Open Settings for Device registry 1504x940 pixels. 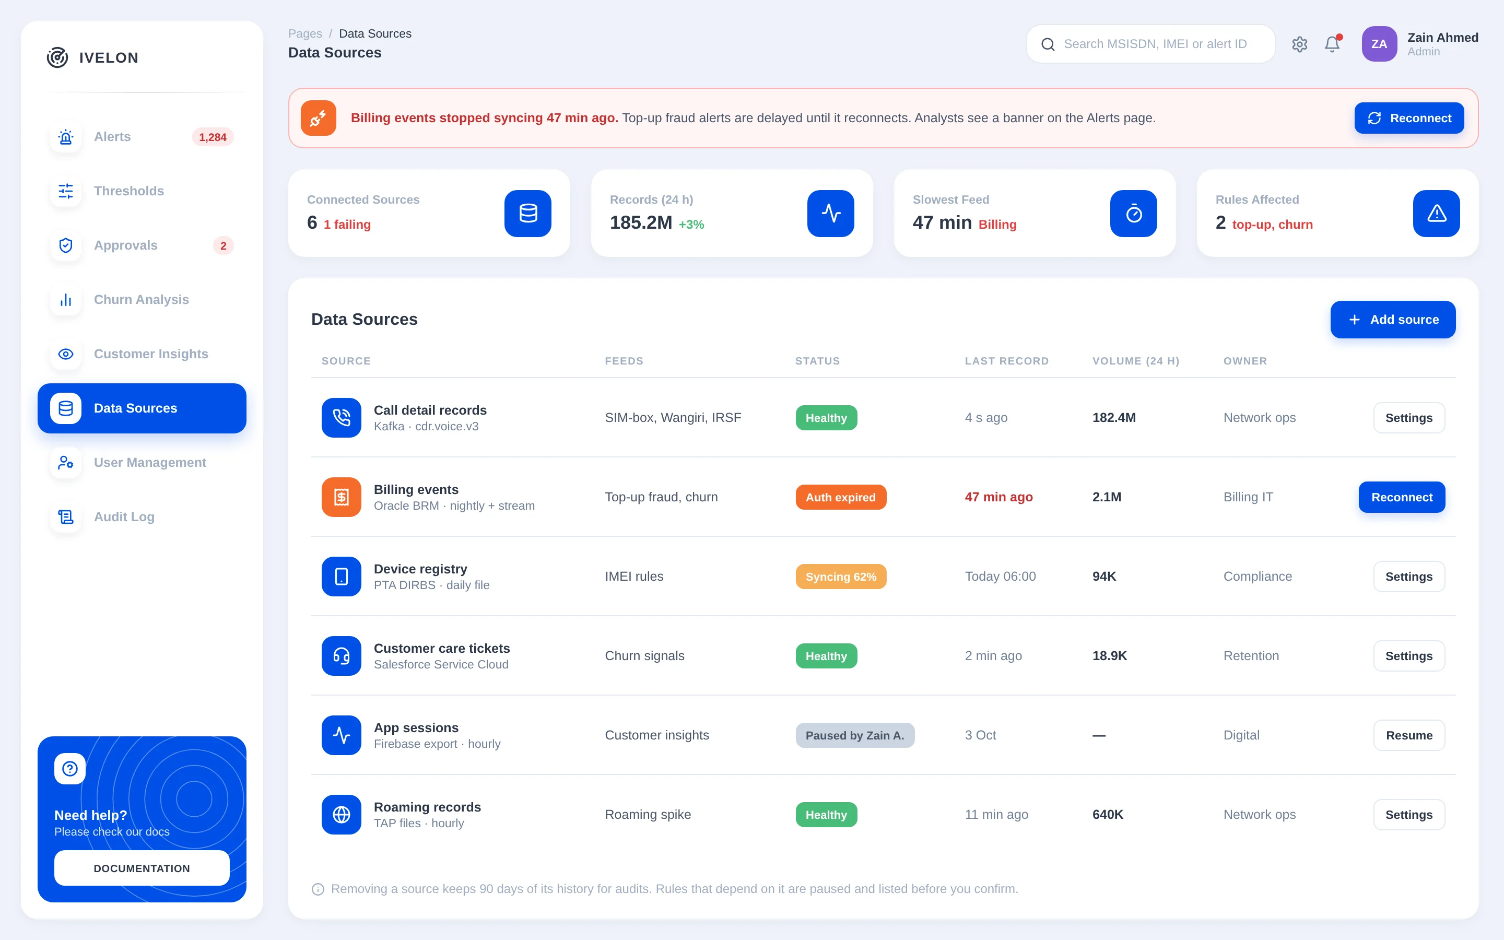coord(1409,577)
